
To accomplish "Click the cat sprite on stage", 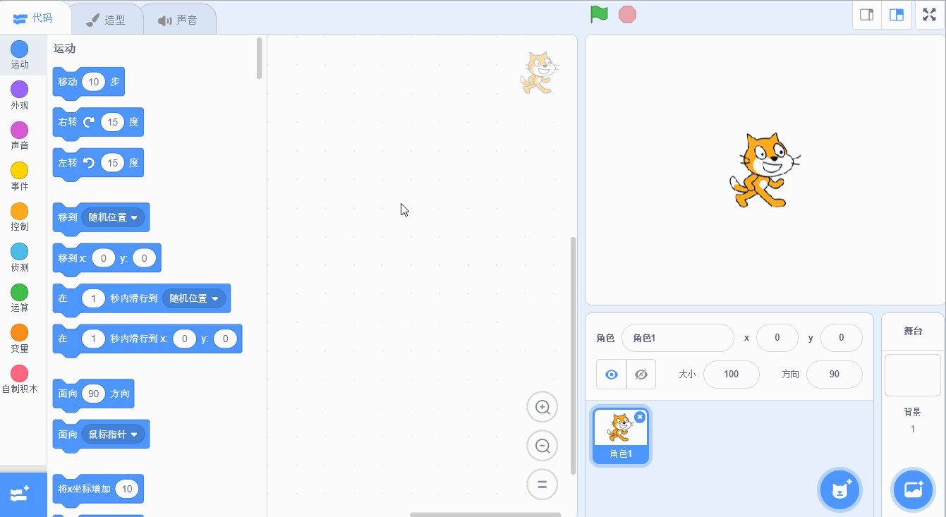I will 764,170.
